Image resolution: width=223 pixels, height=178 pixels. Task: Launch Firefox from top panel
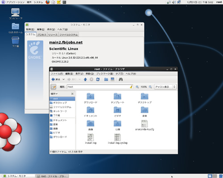[x=48, y=2]
